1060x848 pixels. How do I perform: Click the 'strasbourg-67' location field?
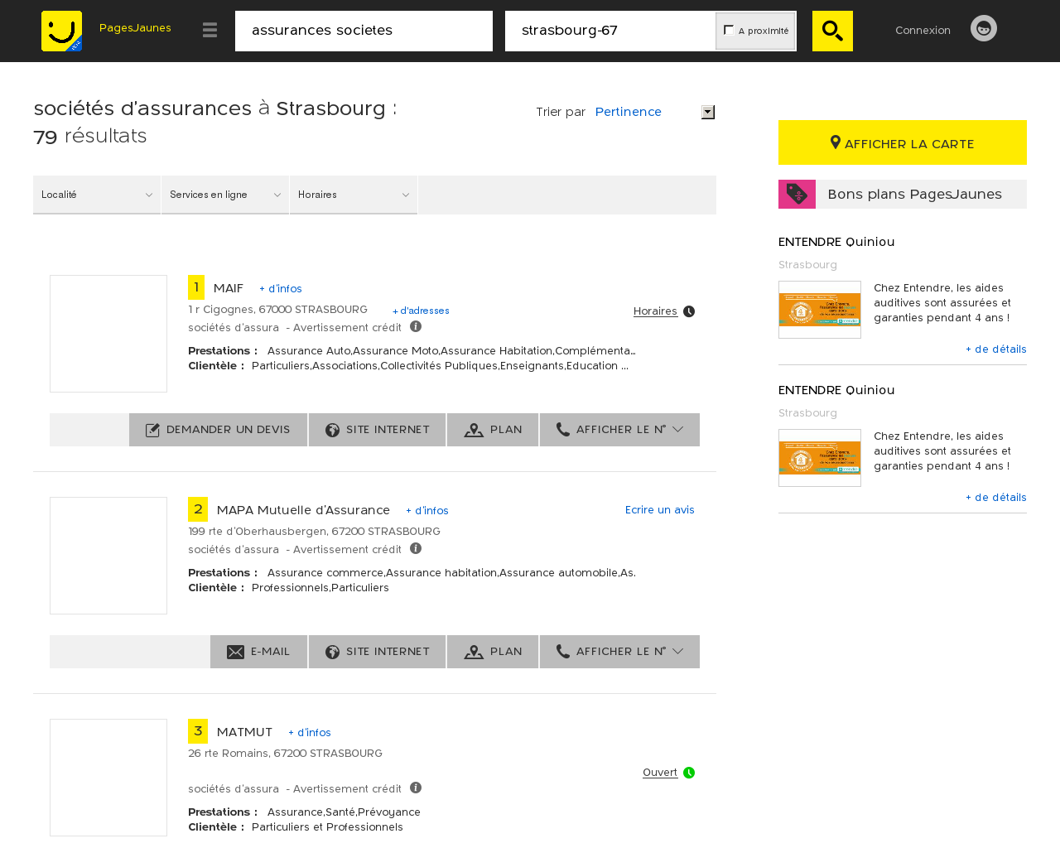point(610,31)
